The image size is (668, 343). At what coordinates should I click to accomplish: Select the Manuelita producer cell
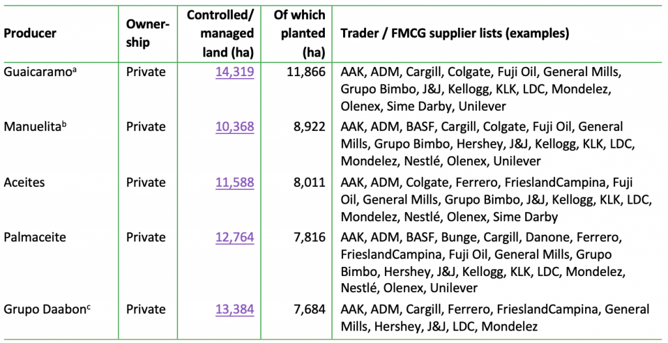(35, 127)
